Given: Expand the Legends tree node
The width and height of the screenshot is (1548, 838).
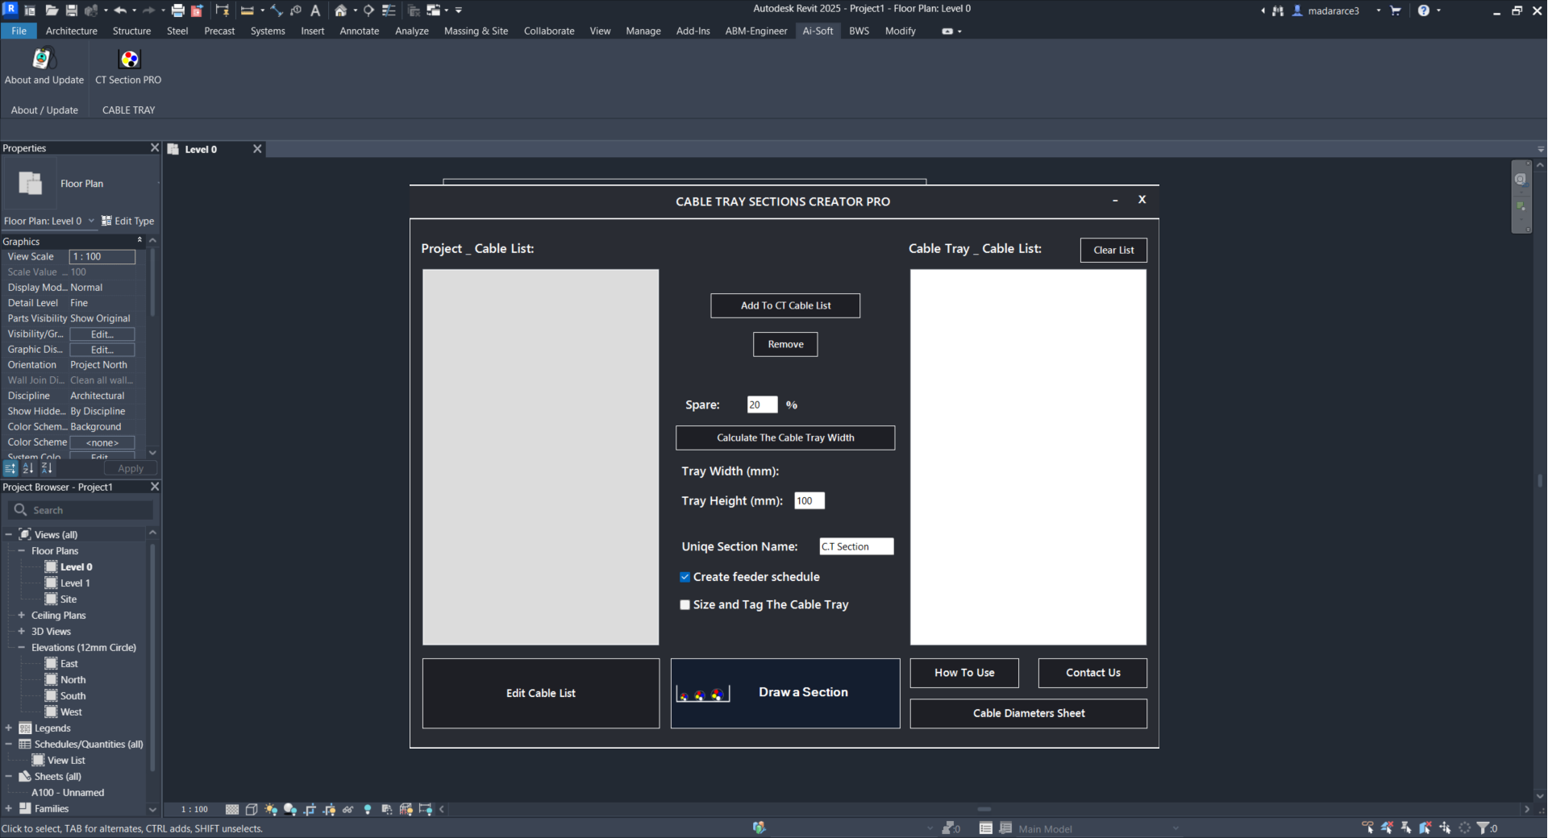Looking at the screenshot, I should click(9, 728).
